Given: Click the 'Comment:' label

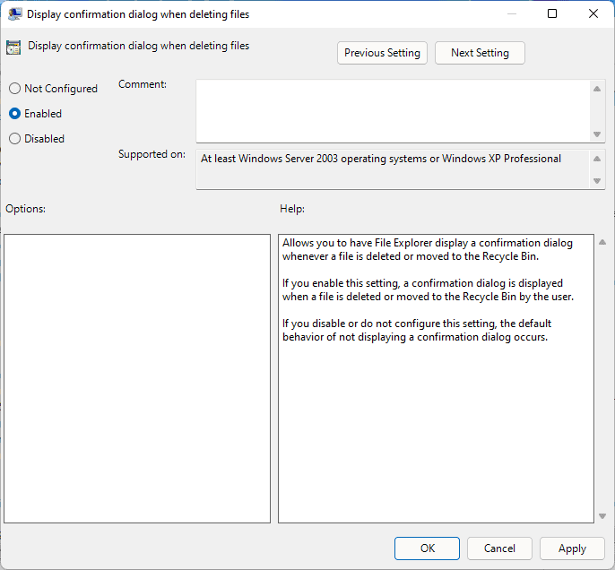Looking at the screenshot, I should [143, 84].
